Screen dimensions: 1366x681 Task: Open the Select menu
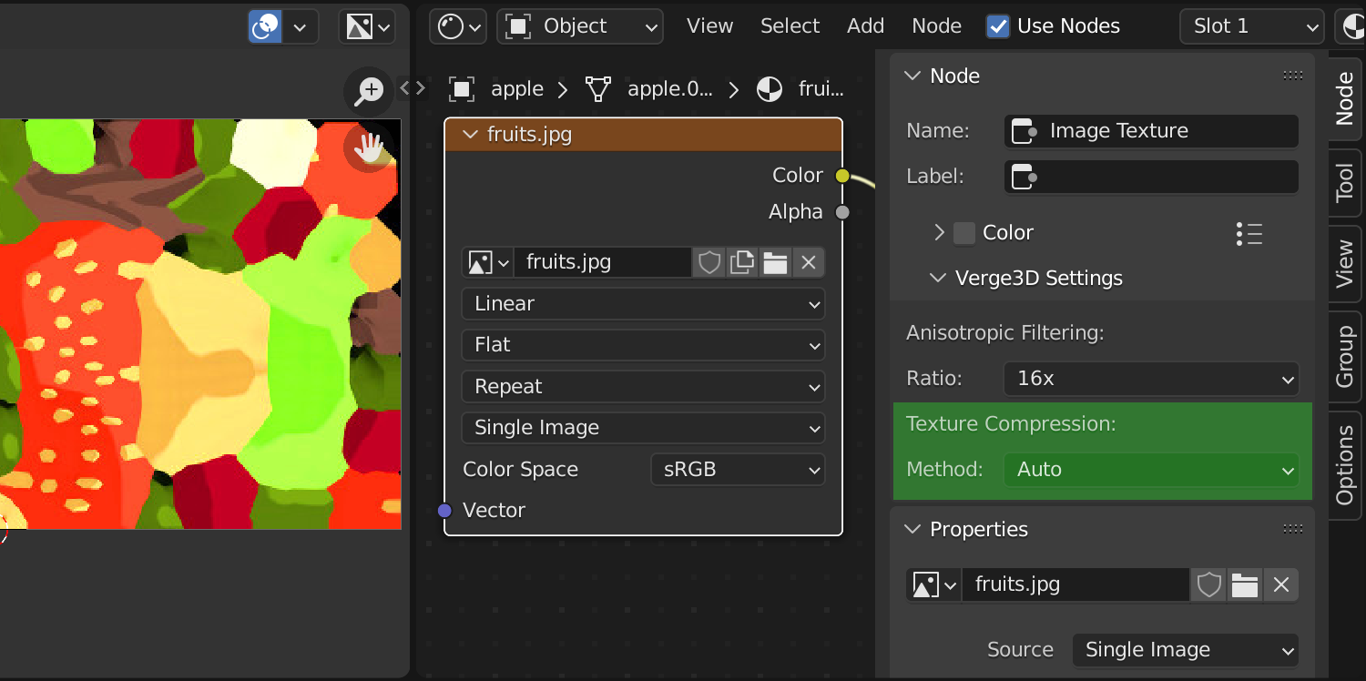click(x=790, y=26)
